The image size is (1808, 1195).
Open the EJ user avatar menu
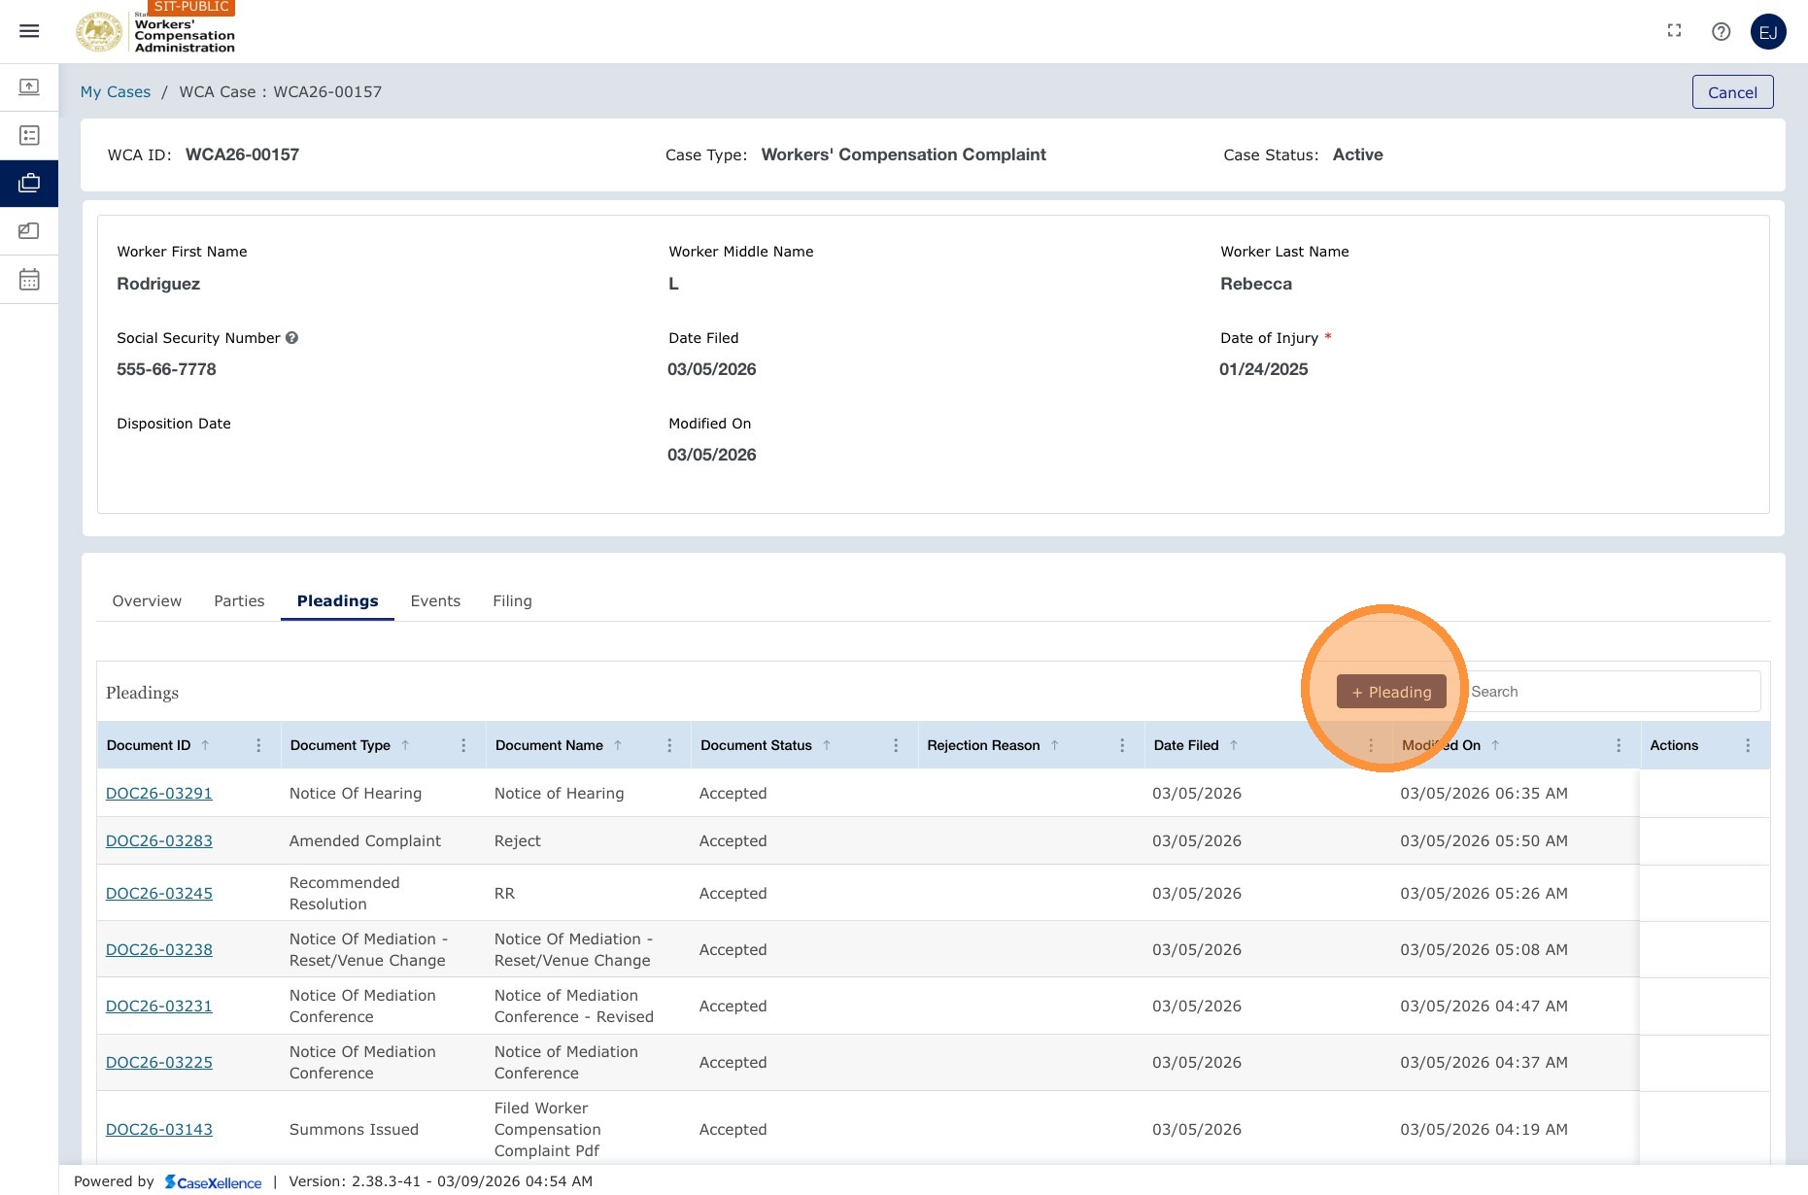(1768, 32)
